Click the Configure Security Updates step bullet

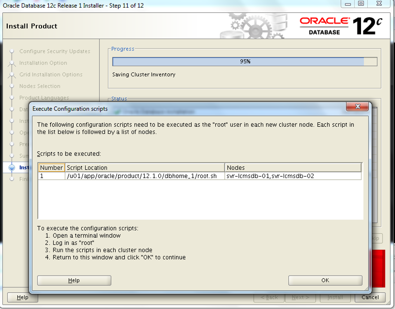coord(11,51)
